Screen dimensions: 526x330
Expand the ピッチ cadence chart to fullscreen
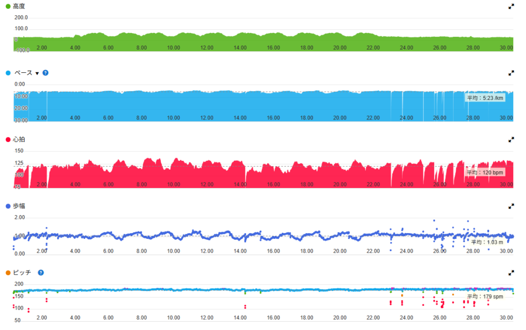tap(511, 273)
